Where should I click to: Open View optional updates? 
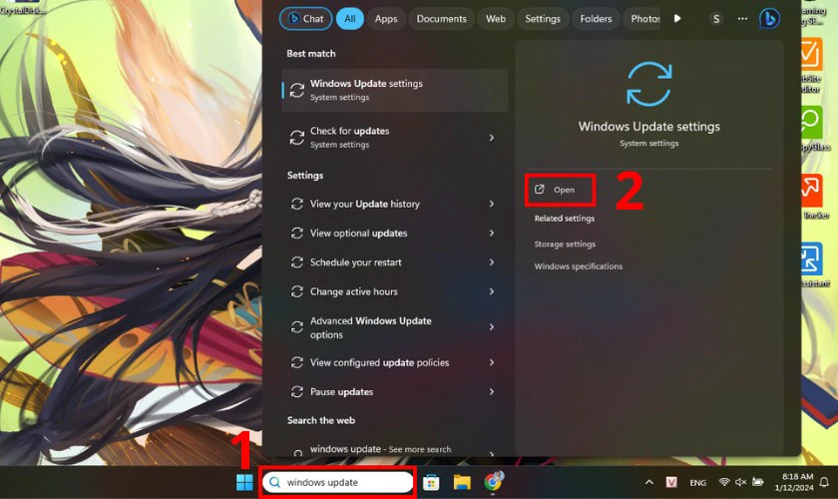[x=394, y=234]
